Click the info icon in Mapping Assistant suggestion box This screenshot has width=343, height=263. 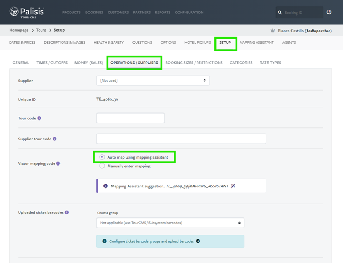click(x=106, y=186)
